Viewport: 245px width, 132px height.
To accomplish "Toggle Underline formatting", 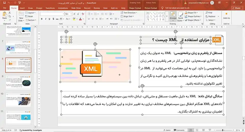I will point(49,19).
